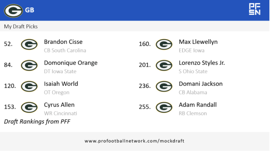Click the Draft Rankings from PFF note
Screen dimensions: 271x152
(37, 121)
